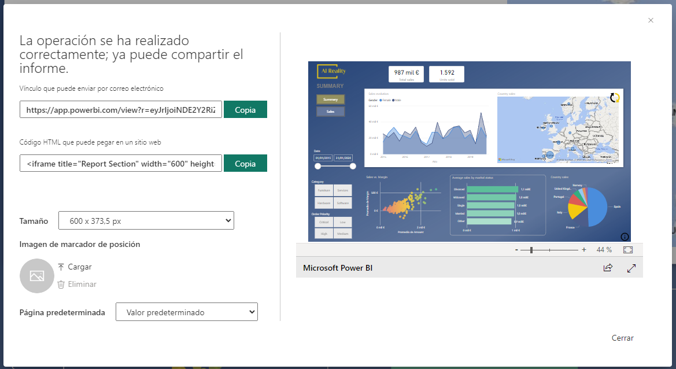Switch to the Sales page in the report
The image size is (676, 369).
coord(330,112)
